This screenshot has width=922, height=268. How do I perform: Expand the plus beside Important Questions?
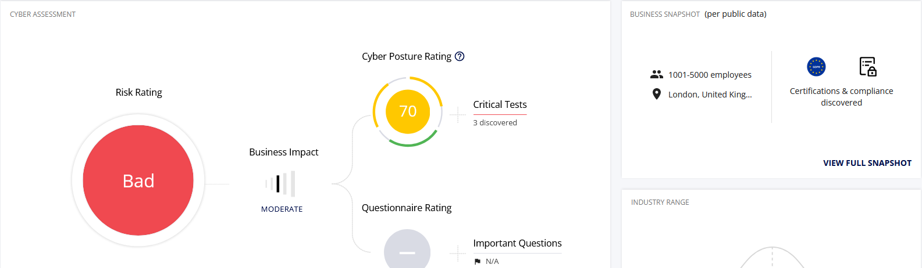pyautogui.click(x=458, y=253)
